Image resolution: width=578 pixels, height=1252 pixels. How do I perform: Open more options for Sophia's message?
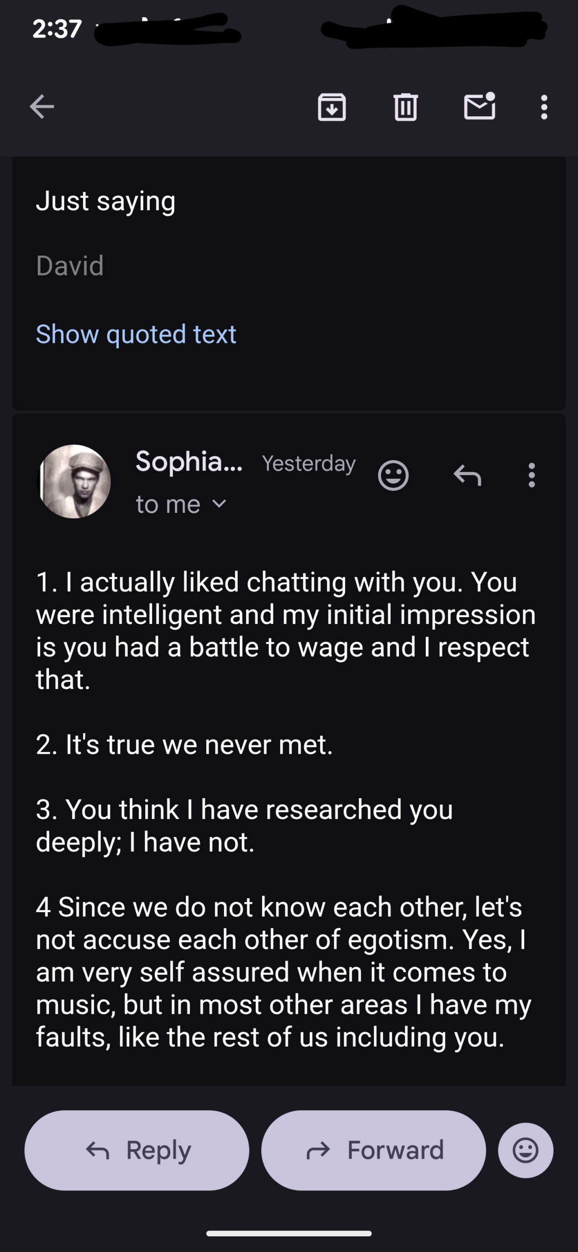532,475
